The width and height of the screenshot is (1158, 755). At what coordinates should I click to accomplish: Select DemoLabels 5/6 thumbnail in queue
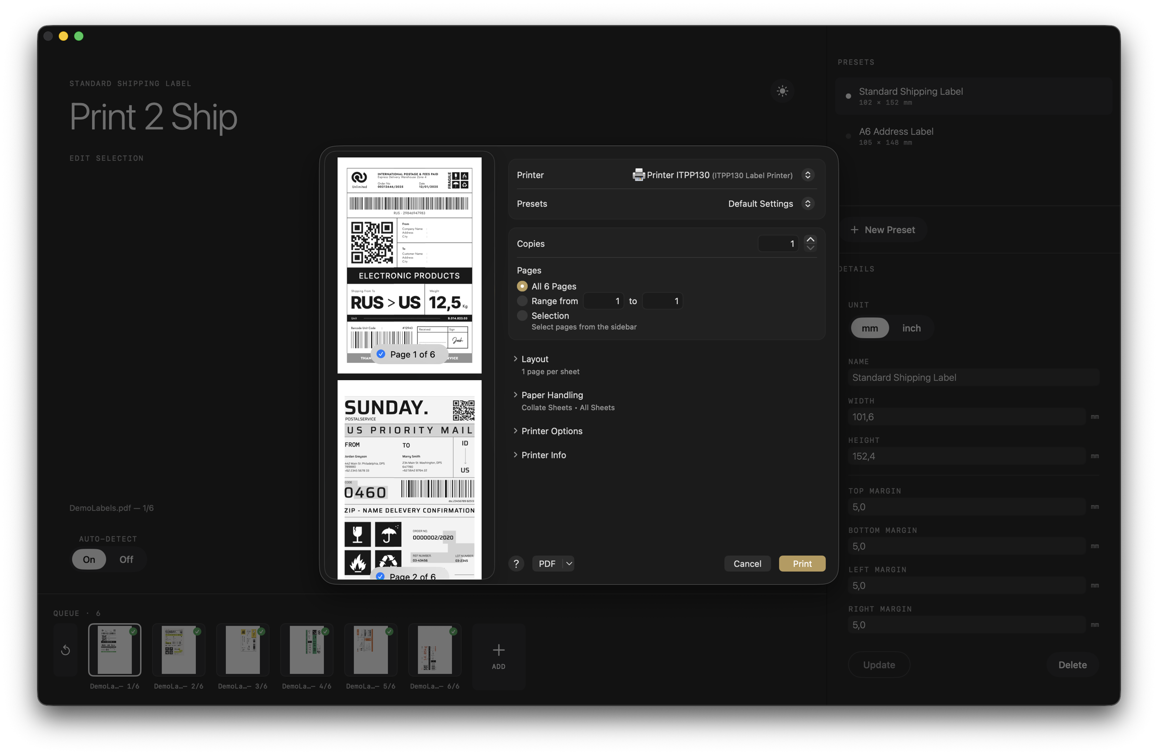[371, 650]
